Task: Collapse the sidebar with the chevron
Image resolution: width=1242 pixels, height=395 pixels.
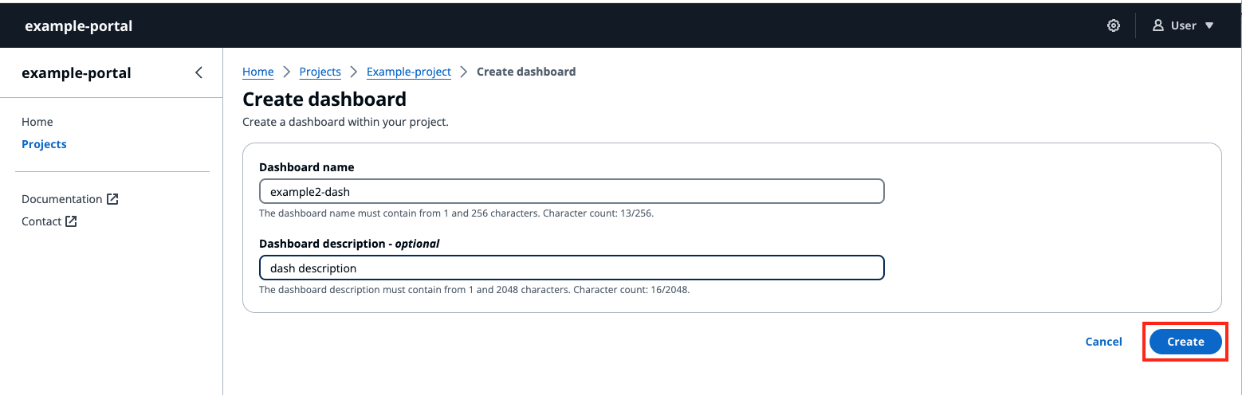Action: tap(198, 72)
